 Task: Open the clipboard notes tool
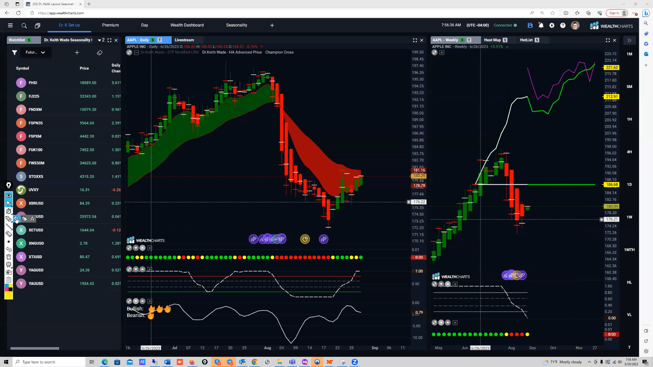coord(9,280)
